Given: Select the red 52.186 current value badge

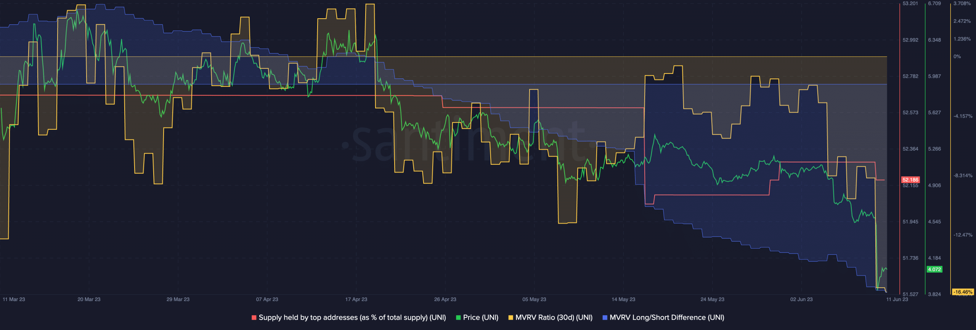Looking at the screenshot, I should click(x=910, y=180).
